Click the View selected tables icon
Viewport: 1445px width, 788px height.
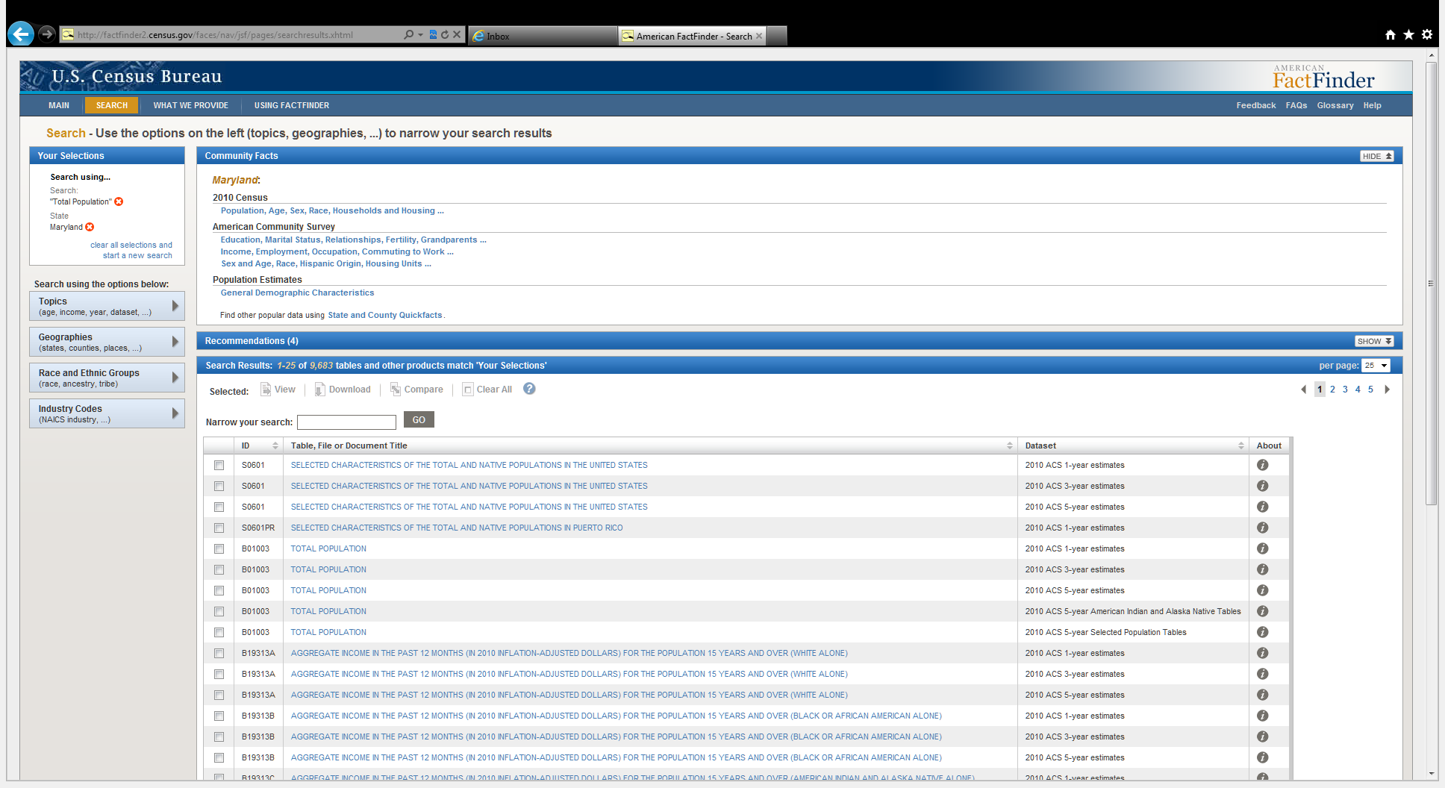click(266, 390)
